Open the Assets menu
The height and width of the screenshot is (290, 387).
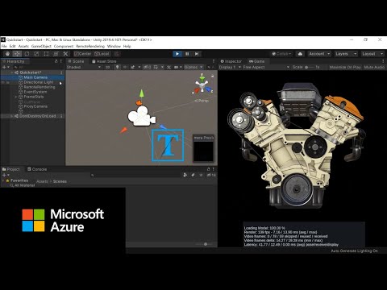pyautogui.click(x=23, y=46)
